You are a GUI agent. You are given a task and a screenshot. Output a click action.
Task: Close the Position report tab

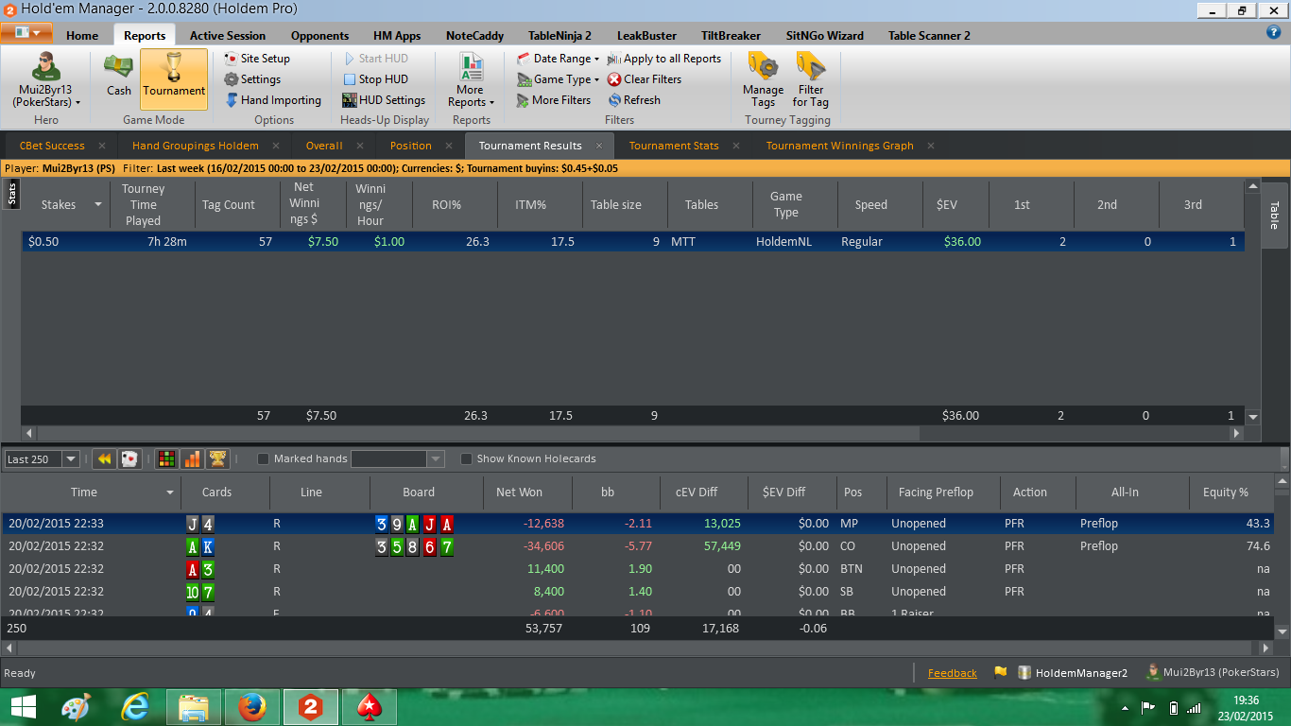click(450, 146)
